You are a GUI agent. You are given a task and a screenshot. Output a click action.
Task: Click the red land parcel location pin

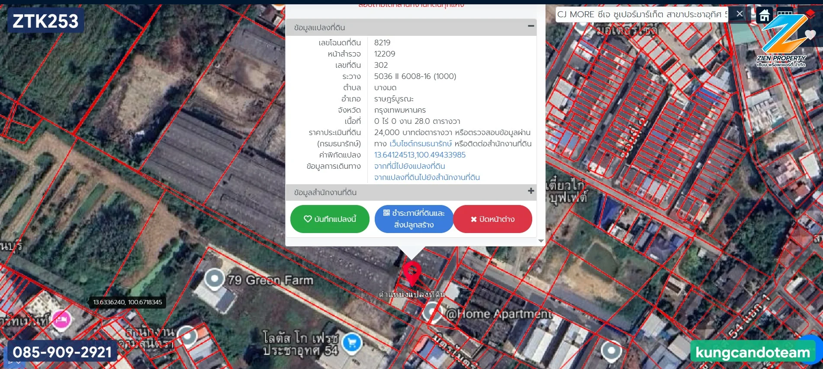click(x=412, y=274)
